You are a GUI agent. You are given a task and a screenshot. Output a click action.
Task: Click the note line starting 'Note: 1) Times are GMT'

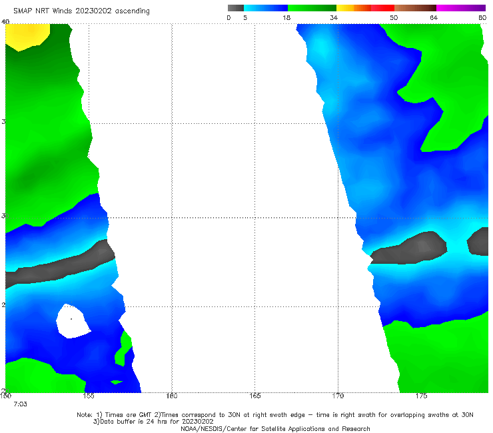tap(274, 415)
